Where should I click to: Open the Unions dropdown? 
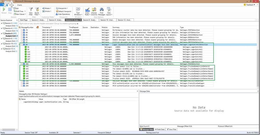pos(47,11)
